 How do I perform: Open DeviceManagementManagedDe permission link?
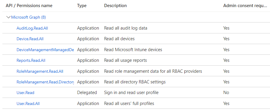pos(45,50)
